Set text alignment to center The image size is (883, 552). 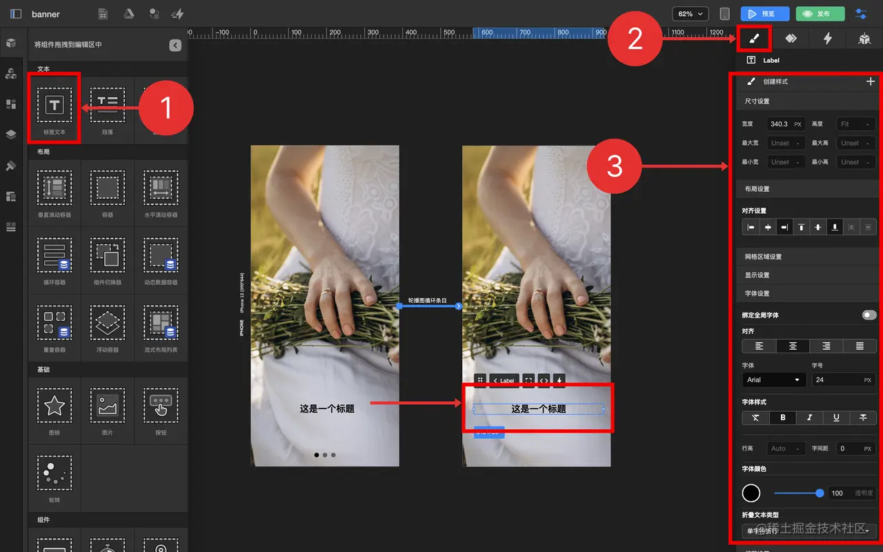coord(793,346)
